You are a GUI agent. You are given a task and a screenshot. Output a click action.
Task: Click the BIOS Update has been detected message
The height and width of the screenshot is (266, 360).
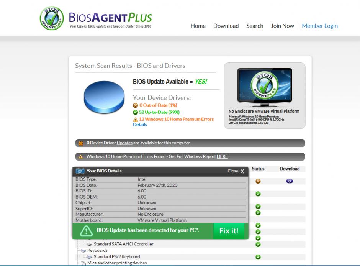(147, 230)
